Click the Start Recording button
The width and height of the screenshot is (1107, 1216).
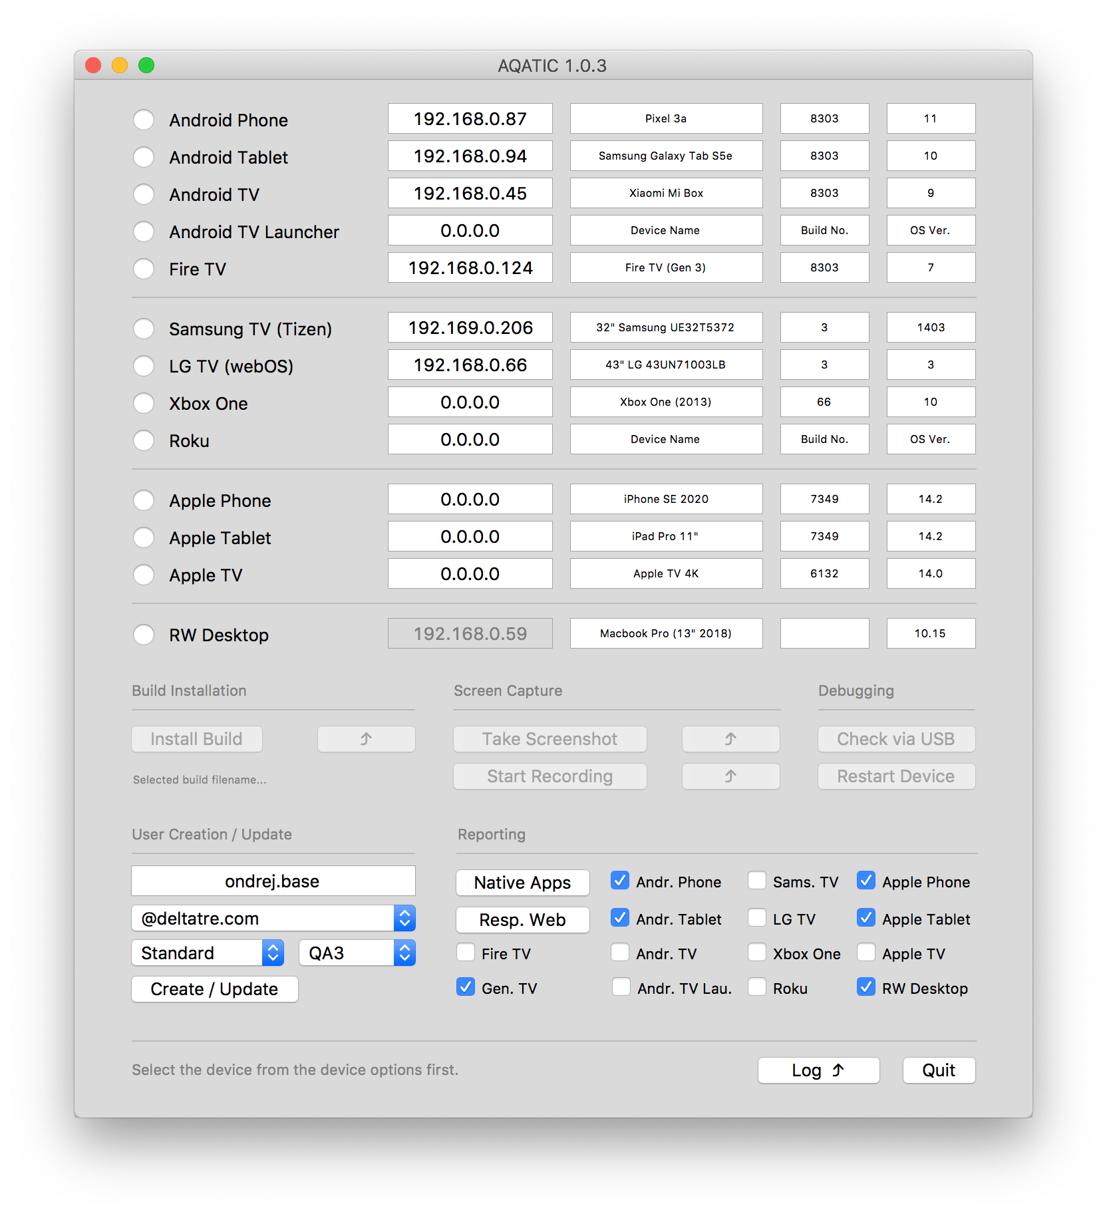(x=550, y=776)
